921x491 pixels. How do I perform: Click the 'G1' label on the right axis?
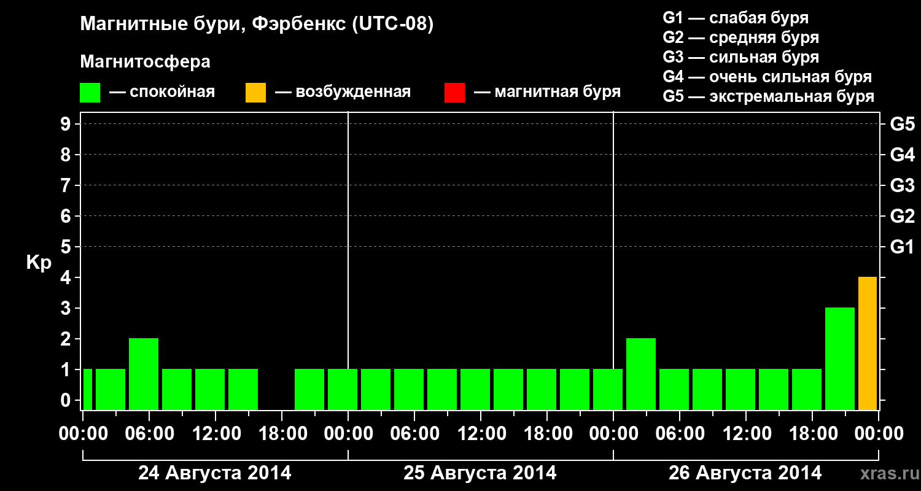(902, 247)
